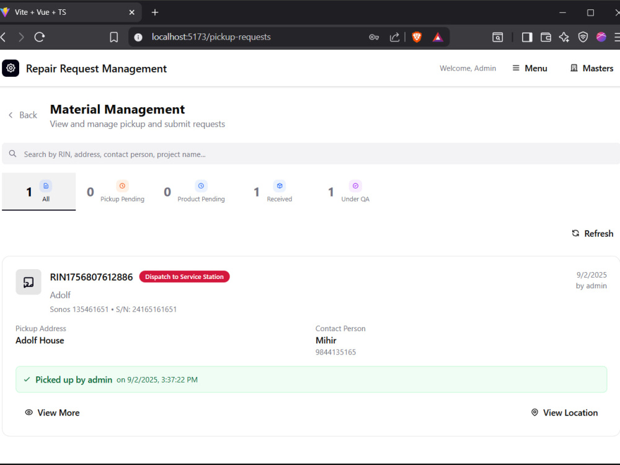Close the Vite + Vue + TS tab
The width and height of the screenshot is (620, 465).
[x=131, y=12]
